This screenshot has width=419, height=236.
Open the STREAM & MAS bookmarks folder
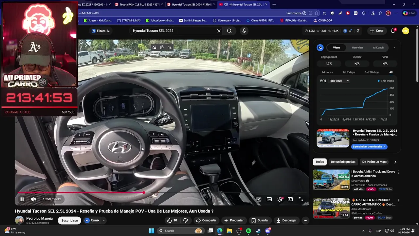click(x=129, y=20)
